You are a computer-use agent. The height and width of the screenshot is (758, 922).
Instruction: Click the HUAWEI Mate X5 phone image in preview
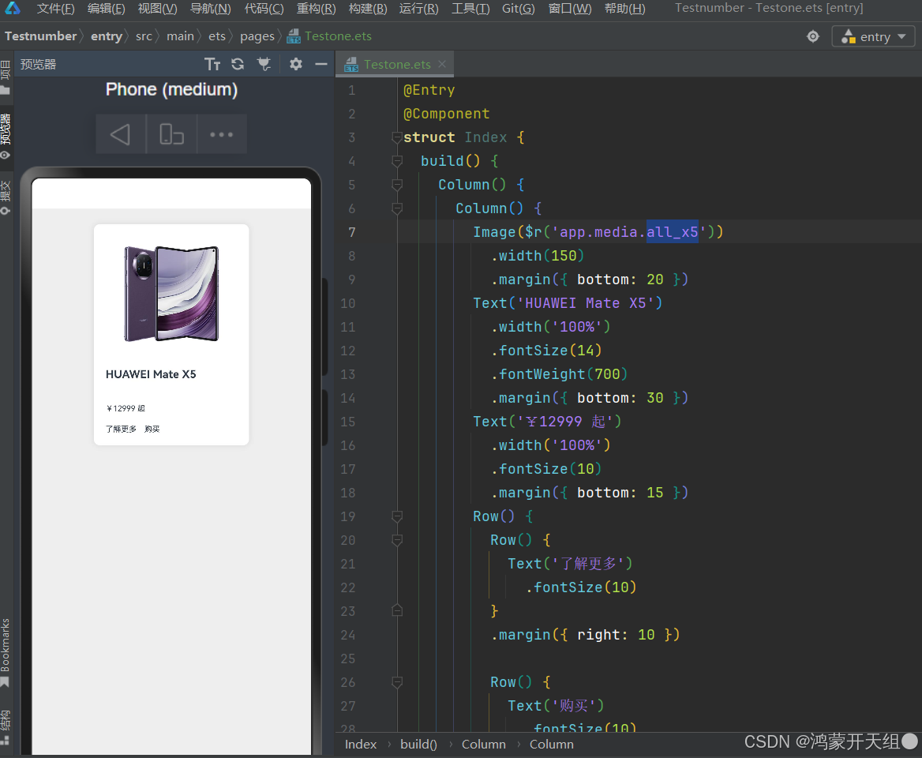171,294
